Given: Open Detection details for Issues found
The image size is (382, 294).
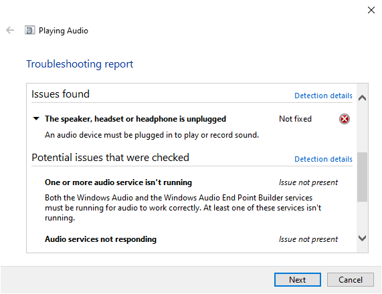Looking at the screenshot, I should [x=323, y=96].
